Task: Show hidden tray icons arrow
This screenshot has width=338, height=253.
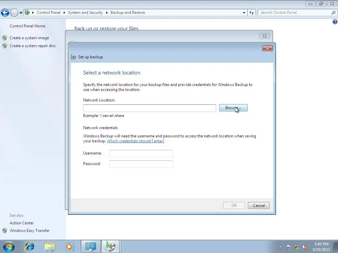Action: point(281,247)
